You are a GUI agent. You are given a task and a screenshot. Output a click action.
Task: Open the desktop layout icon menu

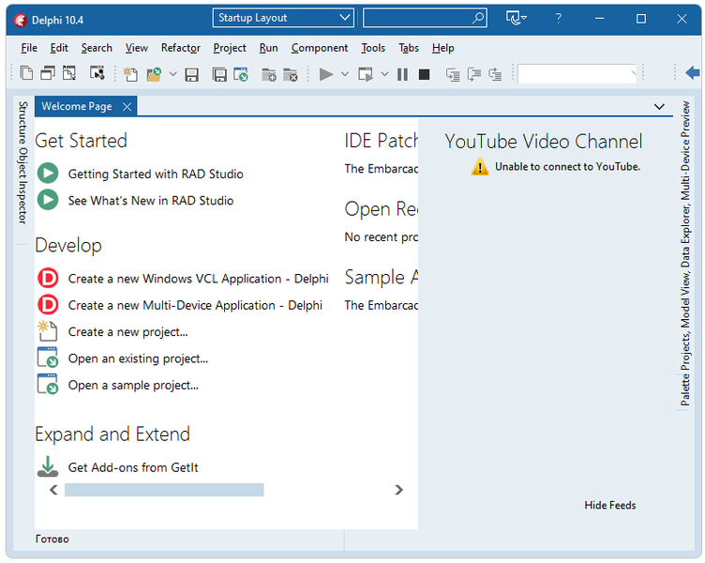[x=517, y=18]
